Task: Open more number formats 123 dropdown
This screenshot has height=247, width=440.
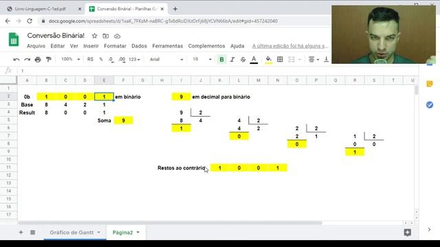Action: click(134, 60)
